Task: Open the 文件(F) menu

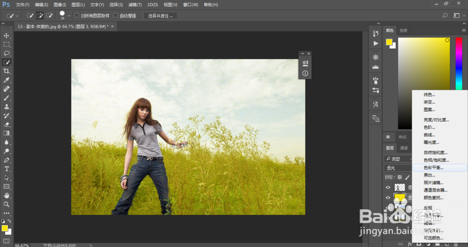Action: click(22, 5)
